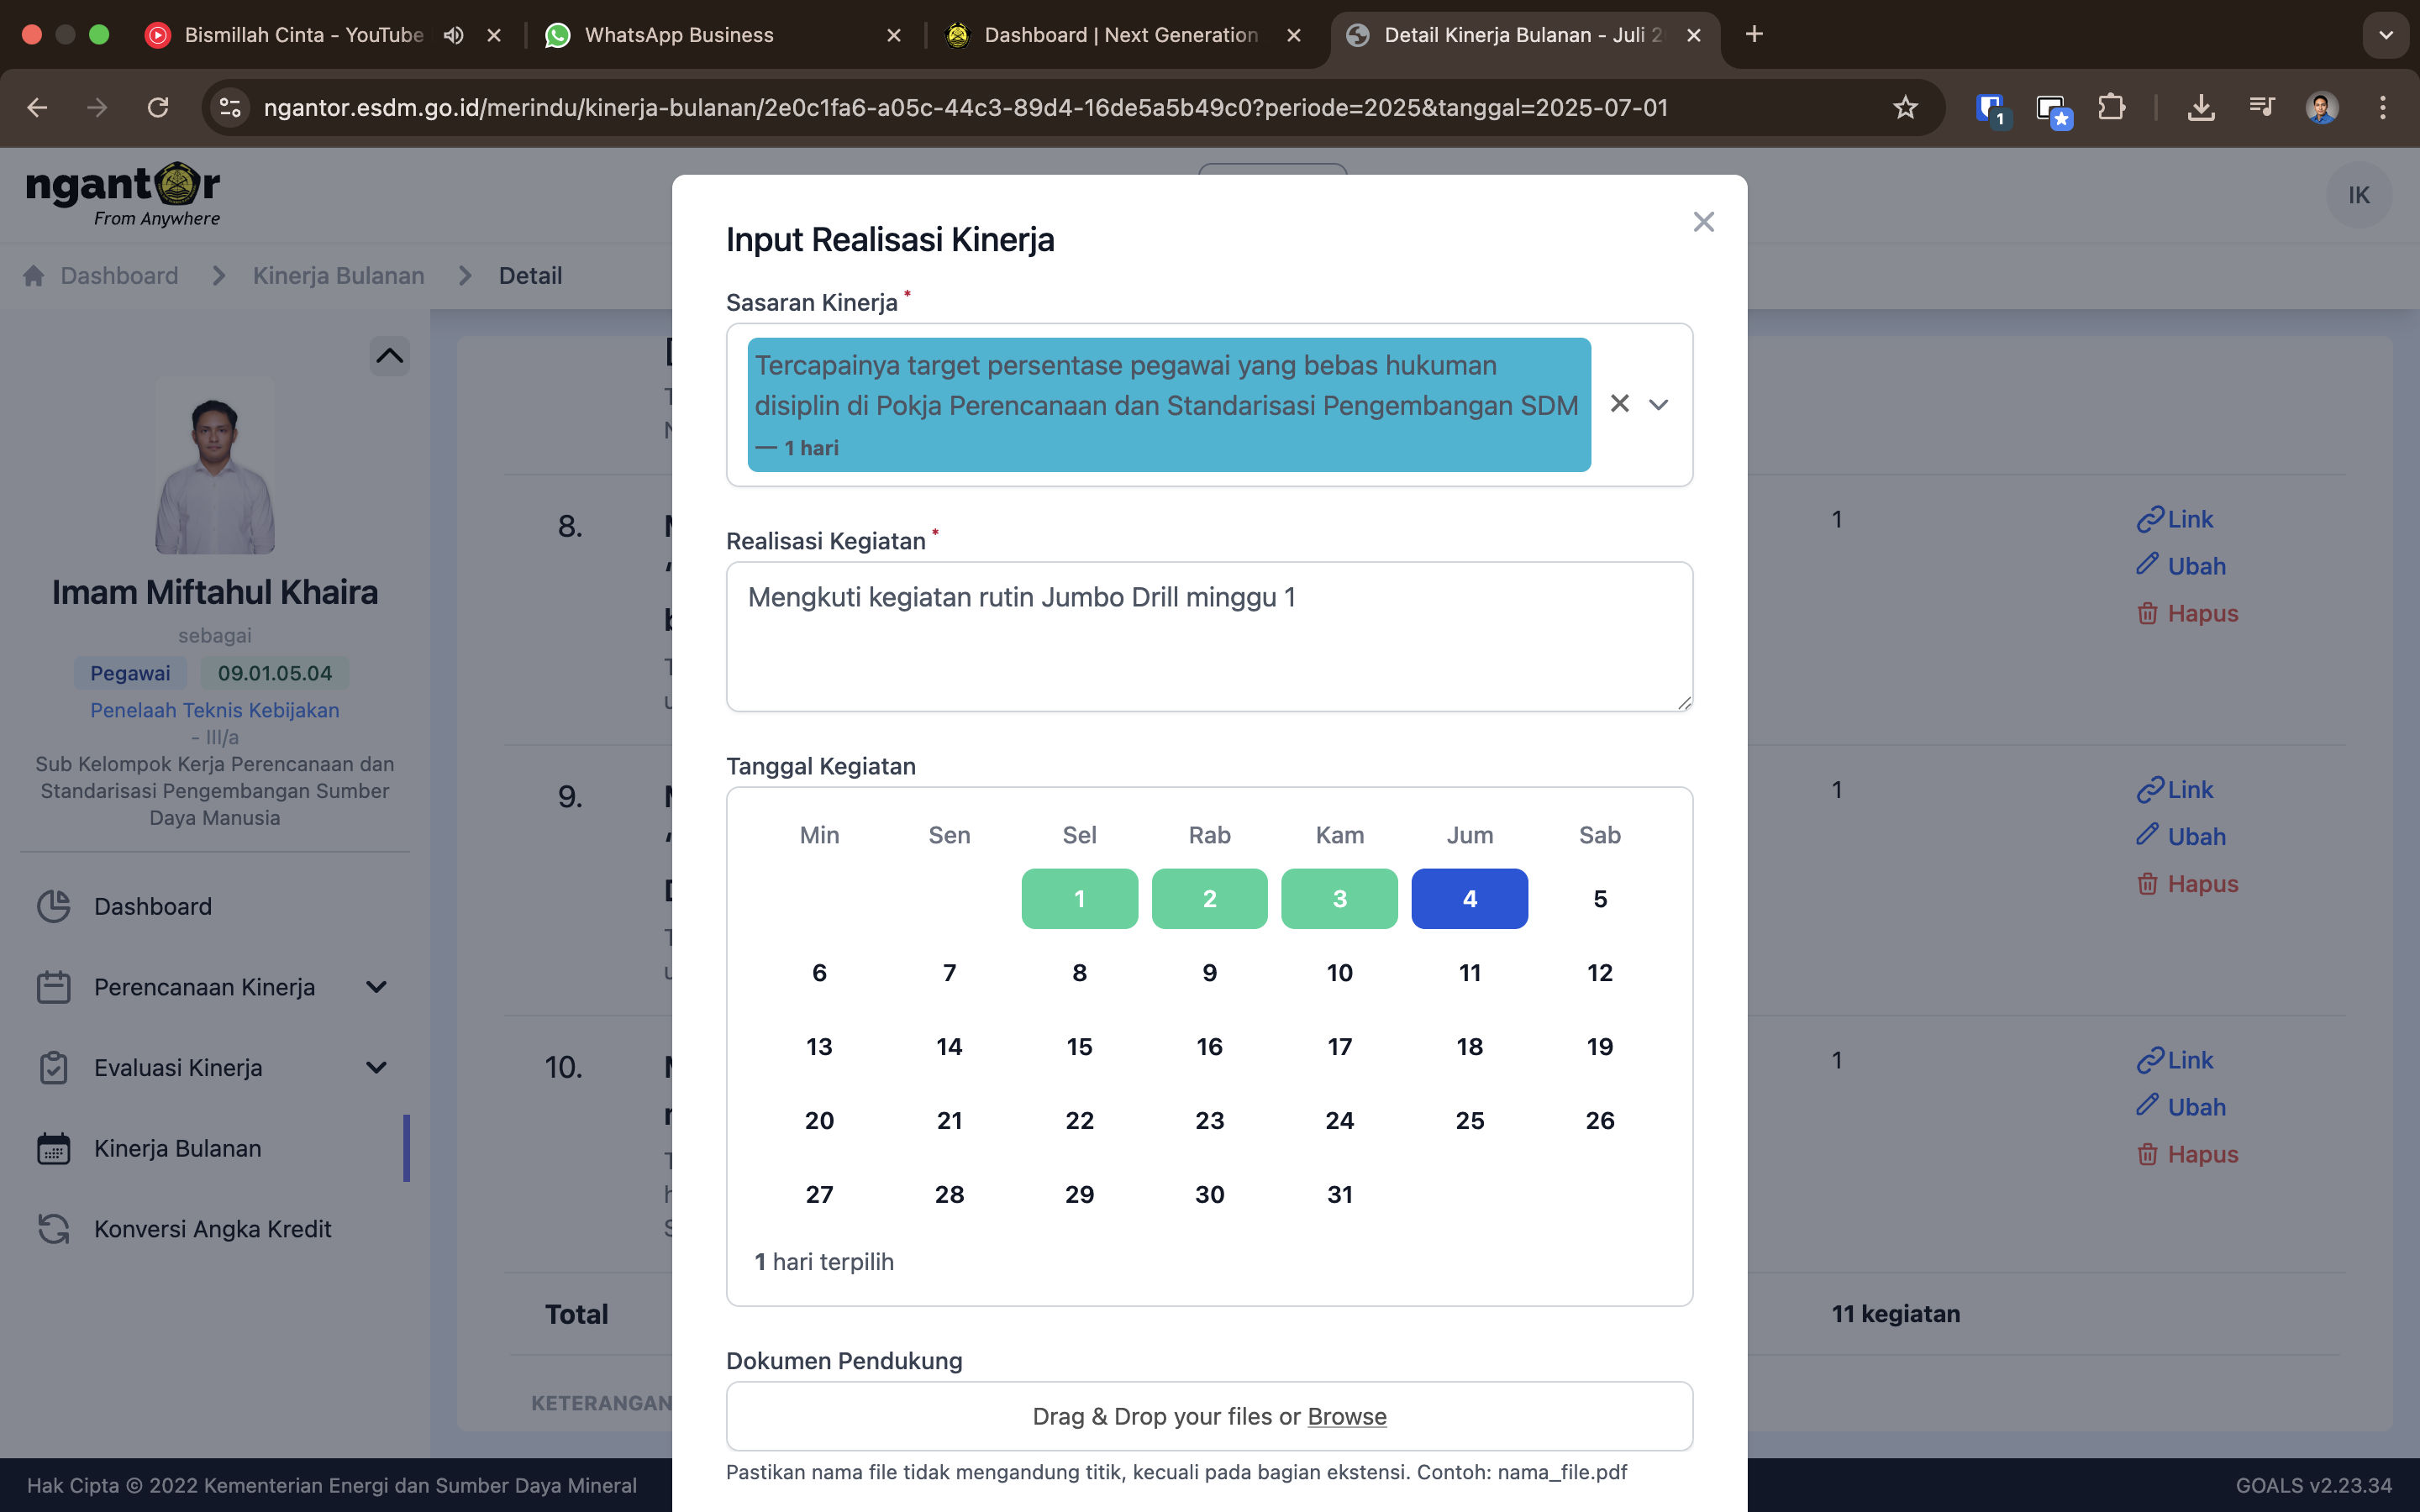Expand the Sasaran Kinerja dropdown

pos(1659,404)
